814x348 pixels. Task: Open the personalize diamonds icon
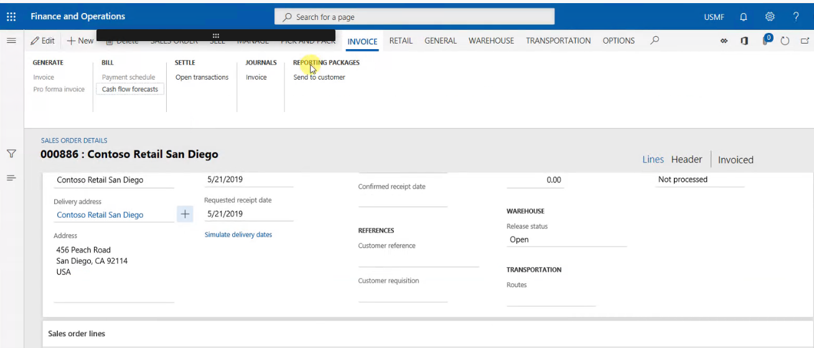click(x=724, y=41)
